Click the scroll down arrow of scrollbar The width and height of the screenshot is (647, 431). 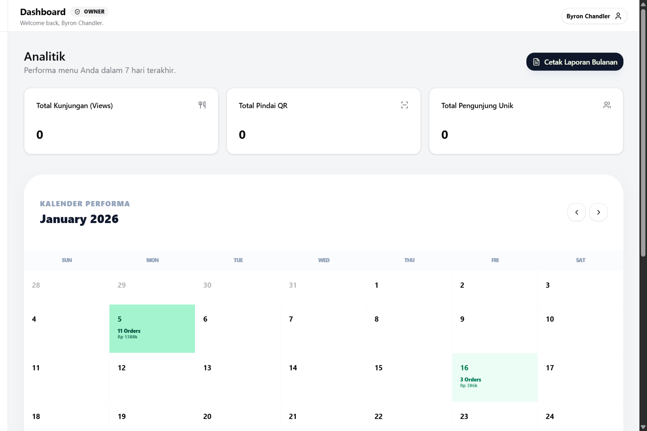pyautogui.click(x=643, y=427)
